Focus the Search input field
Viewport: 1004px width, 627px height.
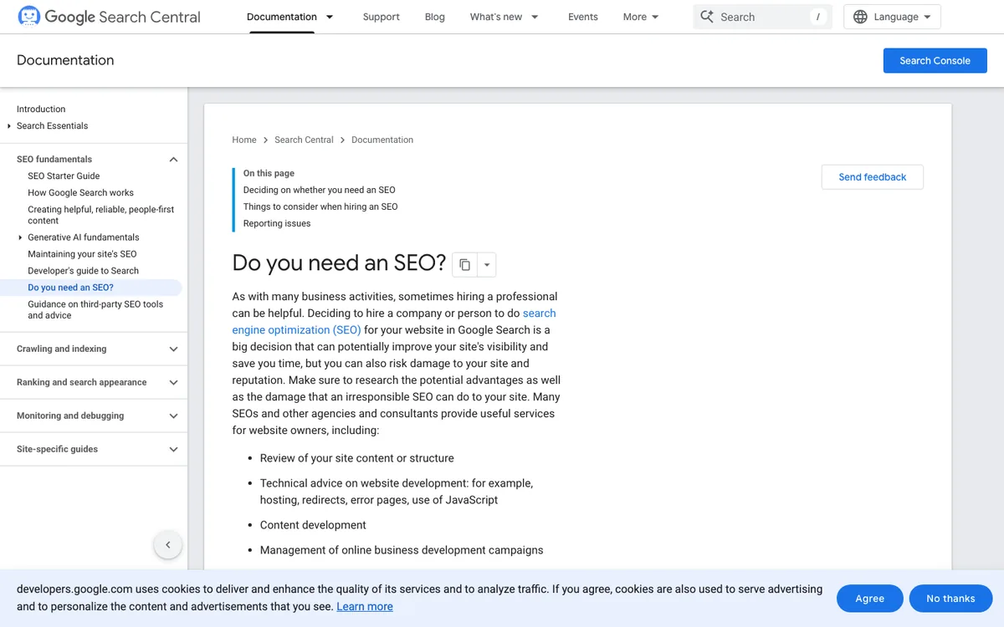click(x=762, y=17)
